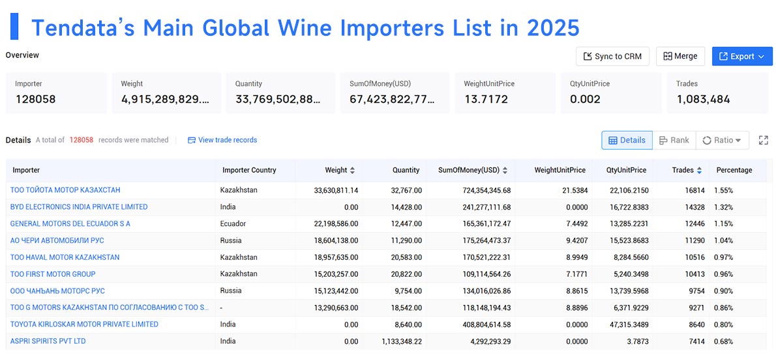Click the WeightUnitPrice value 9.4207
Image resolution: width=776 pixels, height=355 pixels.
[576, 240]
